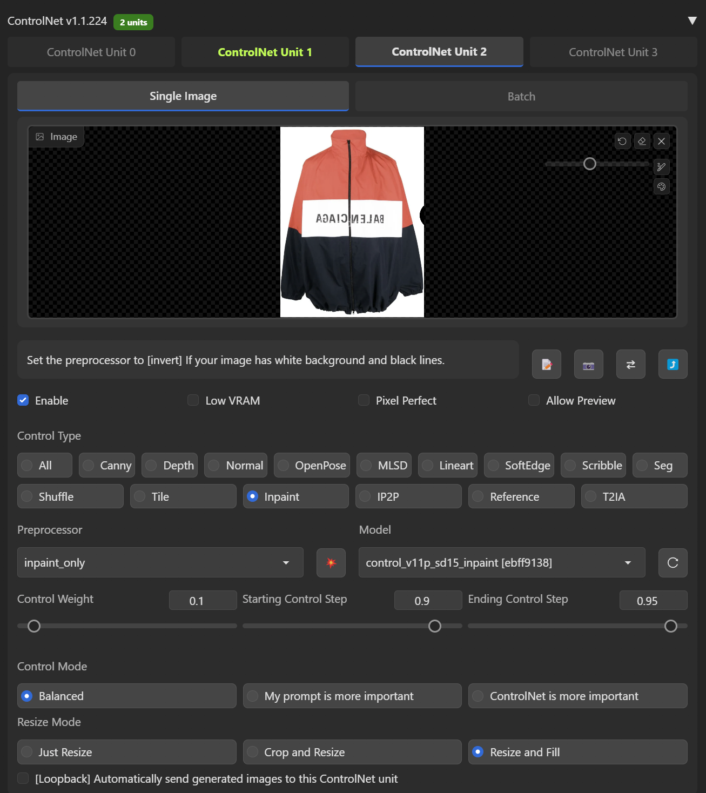
Task: Click the Ending Control Step value field
Action: tap(654, 601)
